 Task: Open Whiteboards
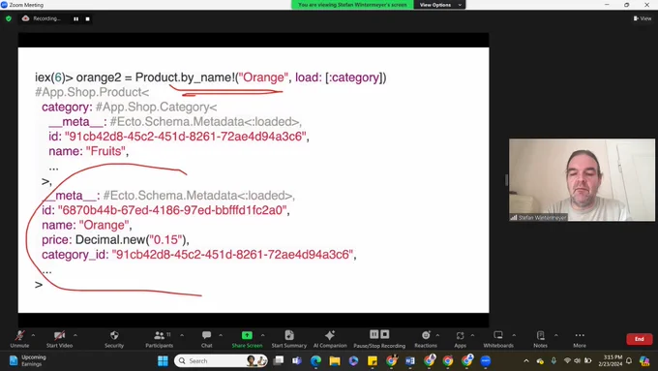pyautogui.click(x=498, y=339)
